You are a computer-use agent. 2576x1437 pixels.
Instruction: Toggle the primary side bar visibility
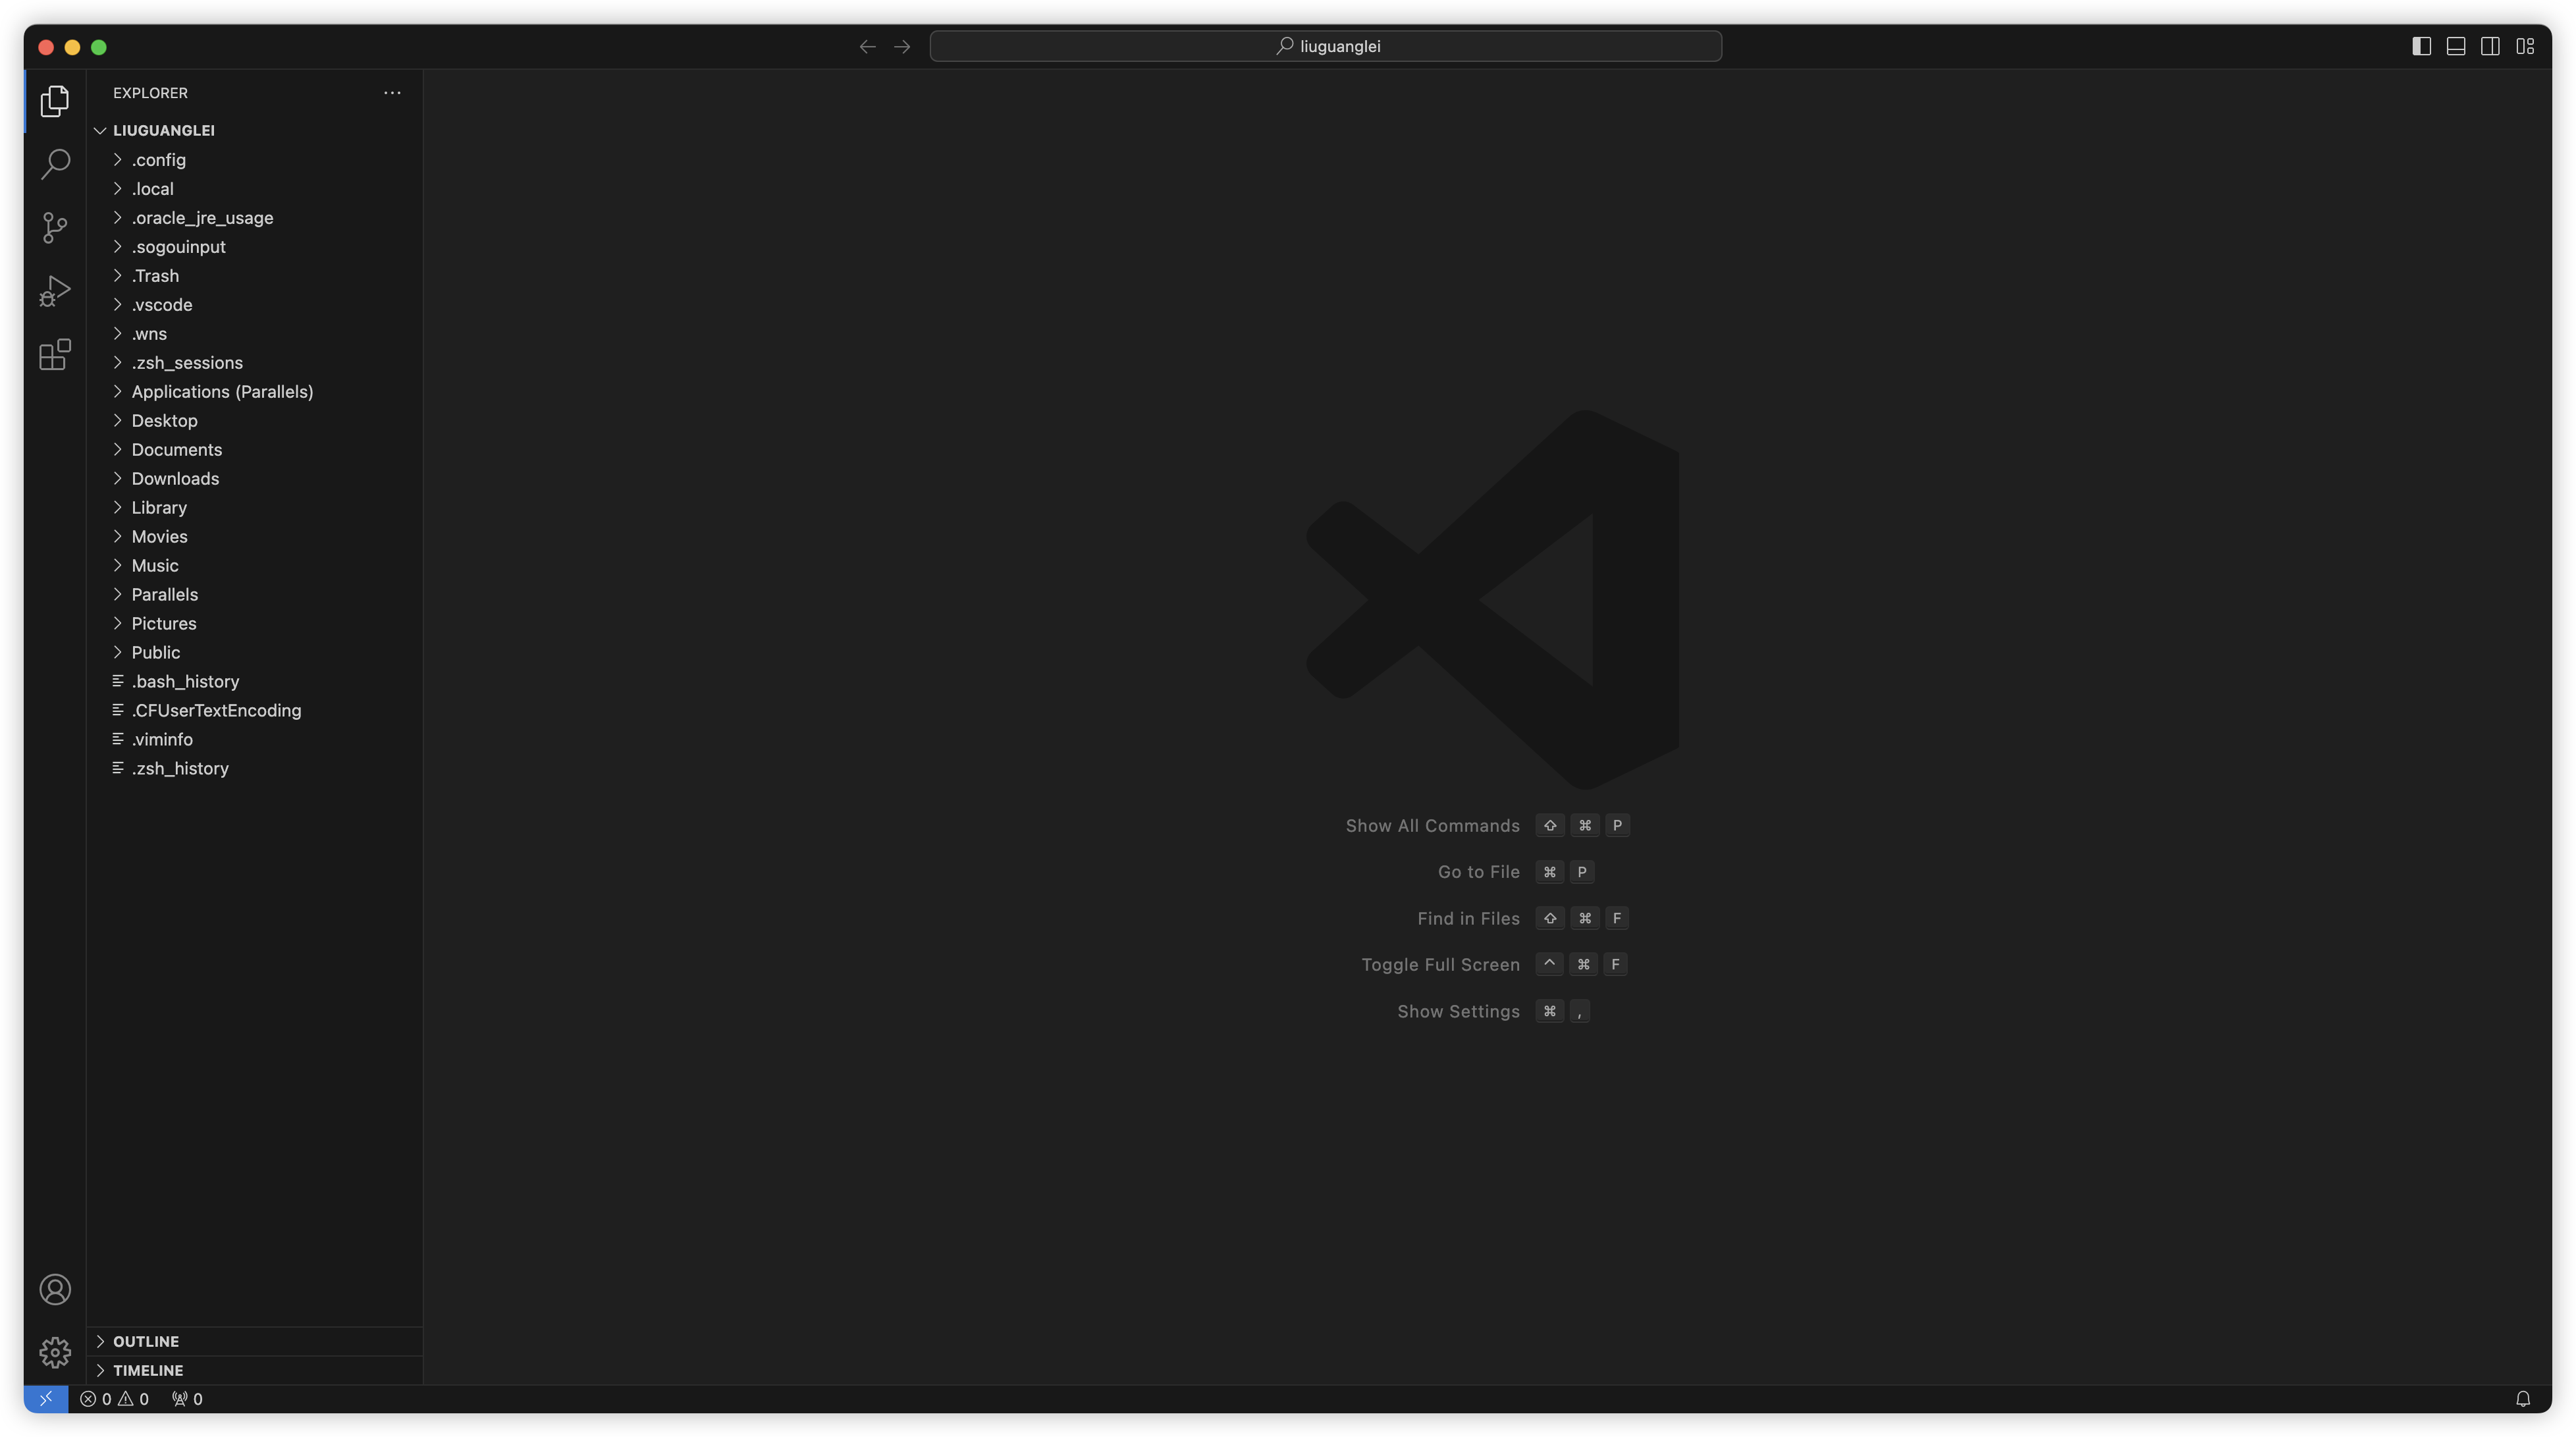(x=2421, y=46)
